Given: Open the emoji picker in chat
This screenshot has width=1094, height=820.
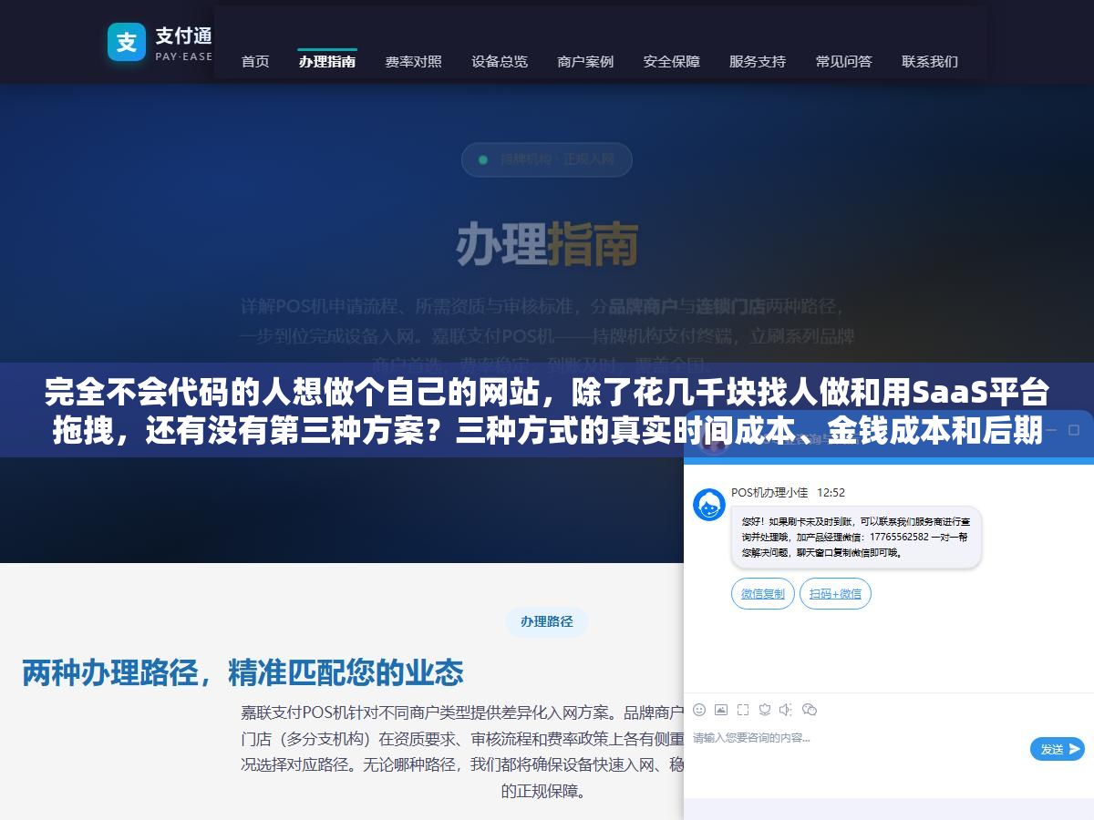Looking at the screenshot, I should point(699,710).
